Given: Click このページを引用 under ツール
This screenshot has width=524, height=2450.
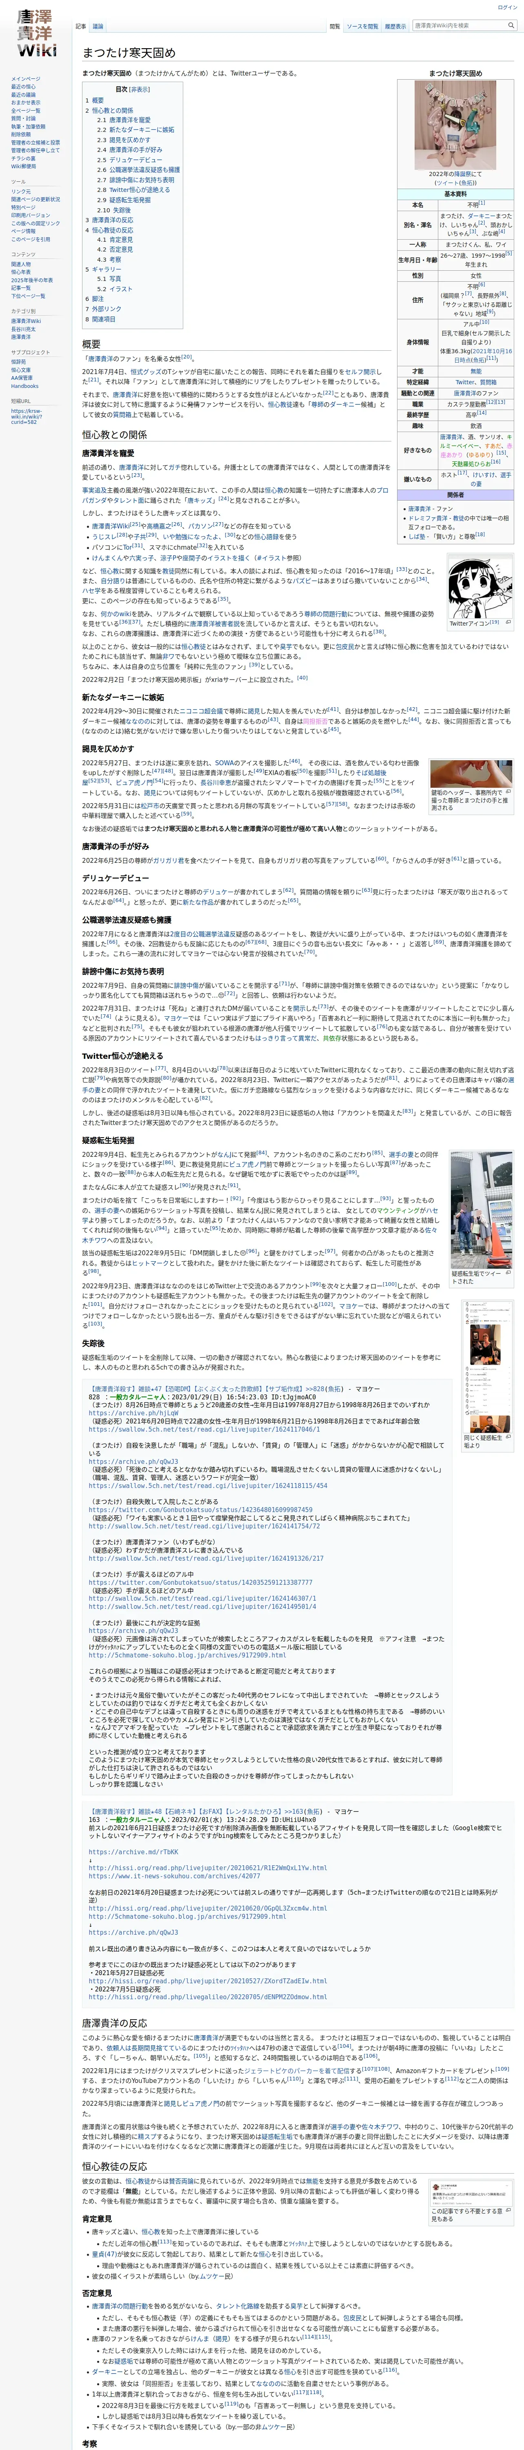Looking at the screenshot, I should coord(31,239).
